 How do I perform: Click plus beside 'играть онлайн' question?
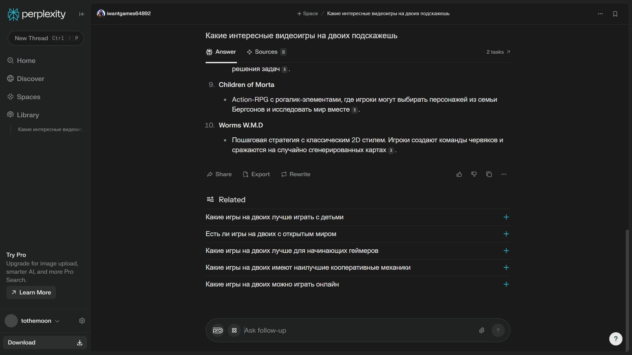[x=506, y=285]
